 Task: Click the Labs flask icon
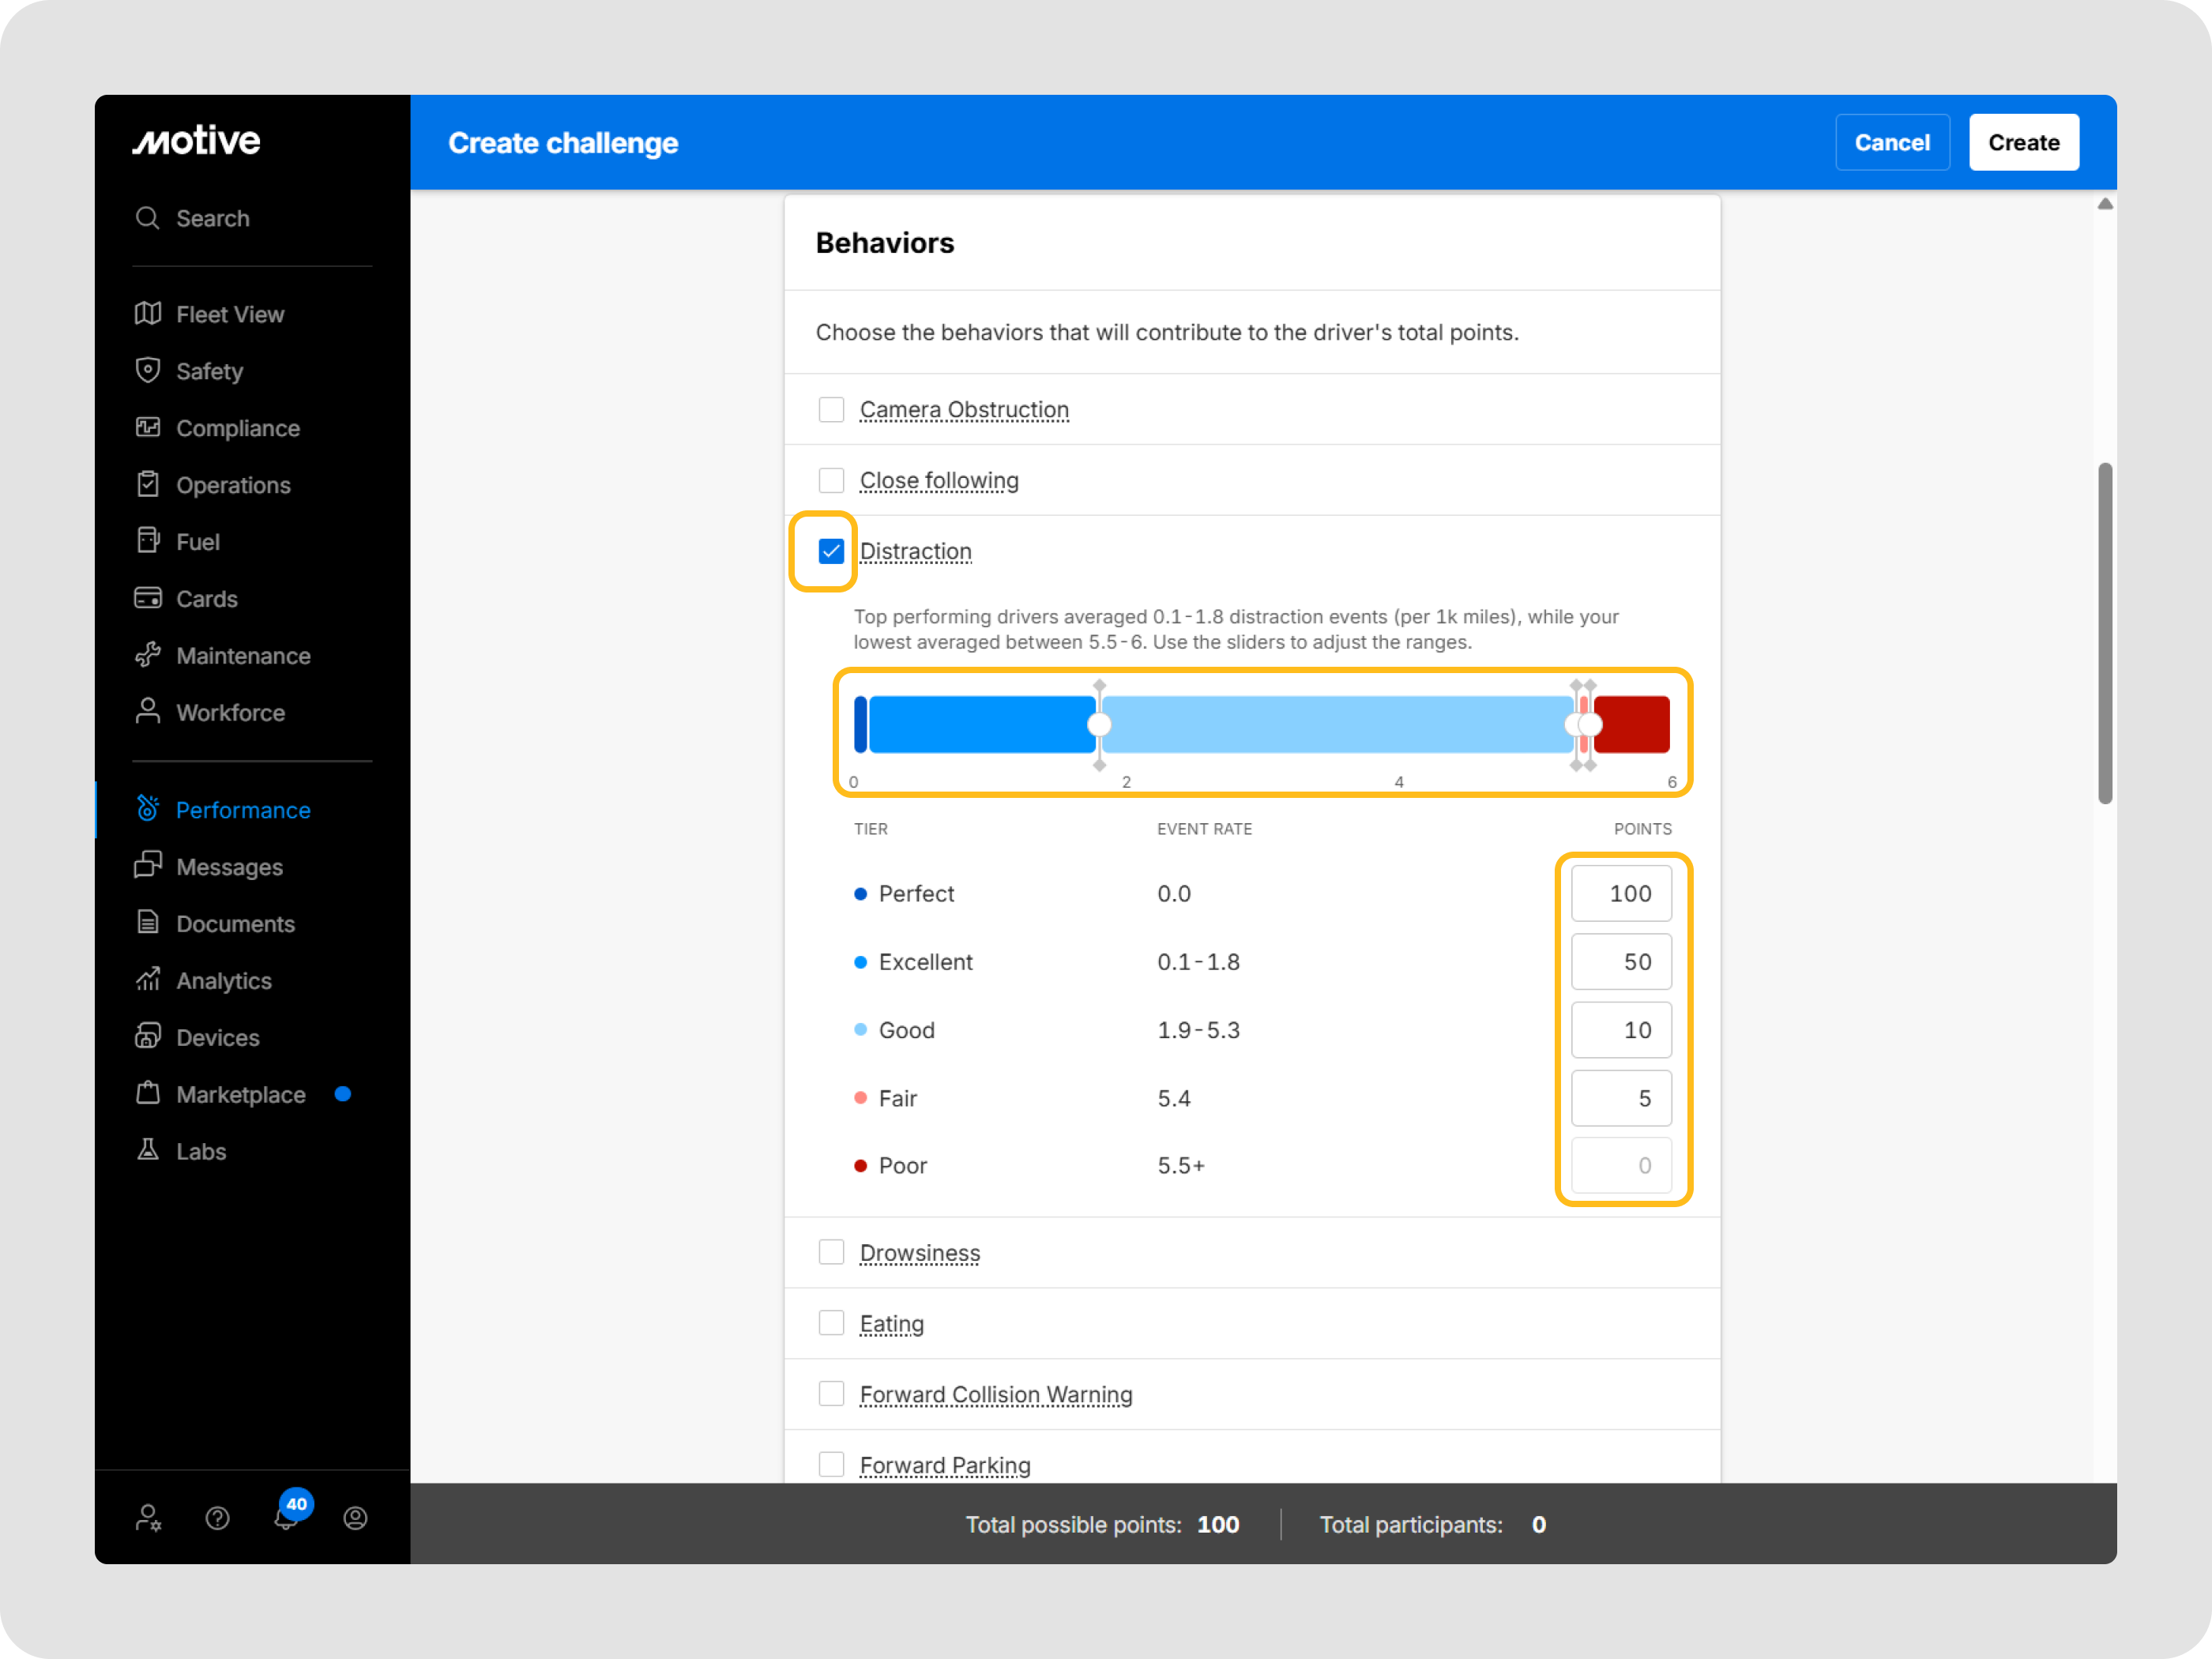[148, 1150]
